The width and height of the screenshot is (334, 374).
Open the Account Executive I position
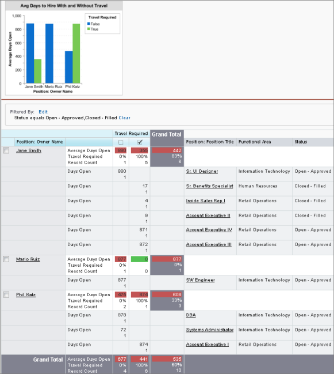208,345
